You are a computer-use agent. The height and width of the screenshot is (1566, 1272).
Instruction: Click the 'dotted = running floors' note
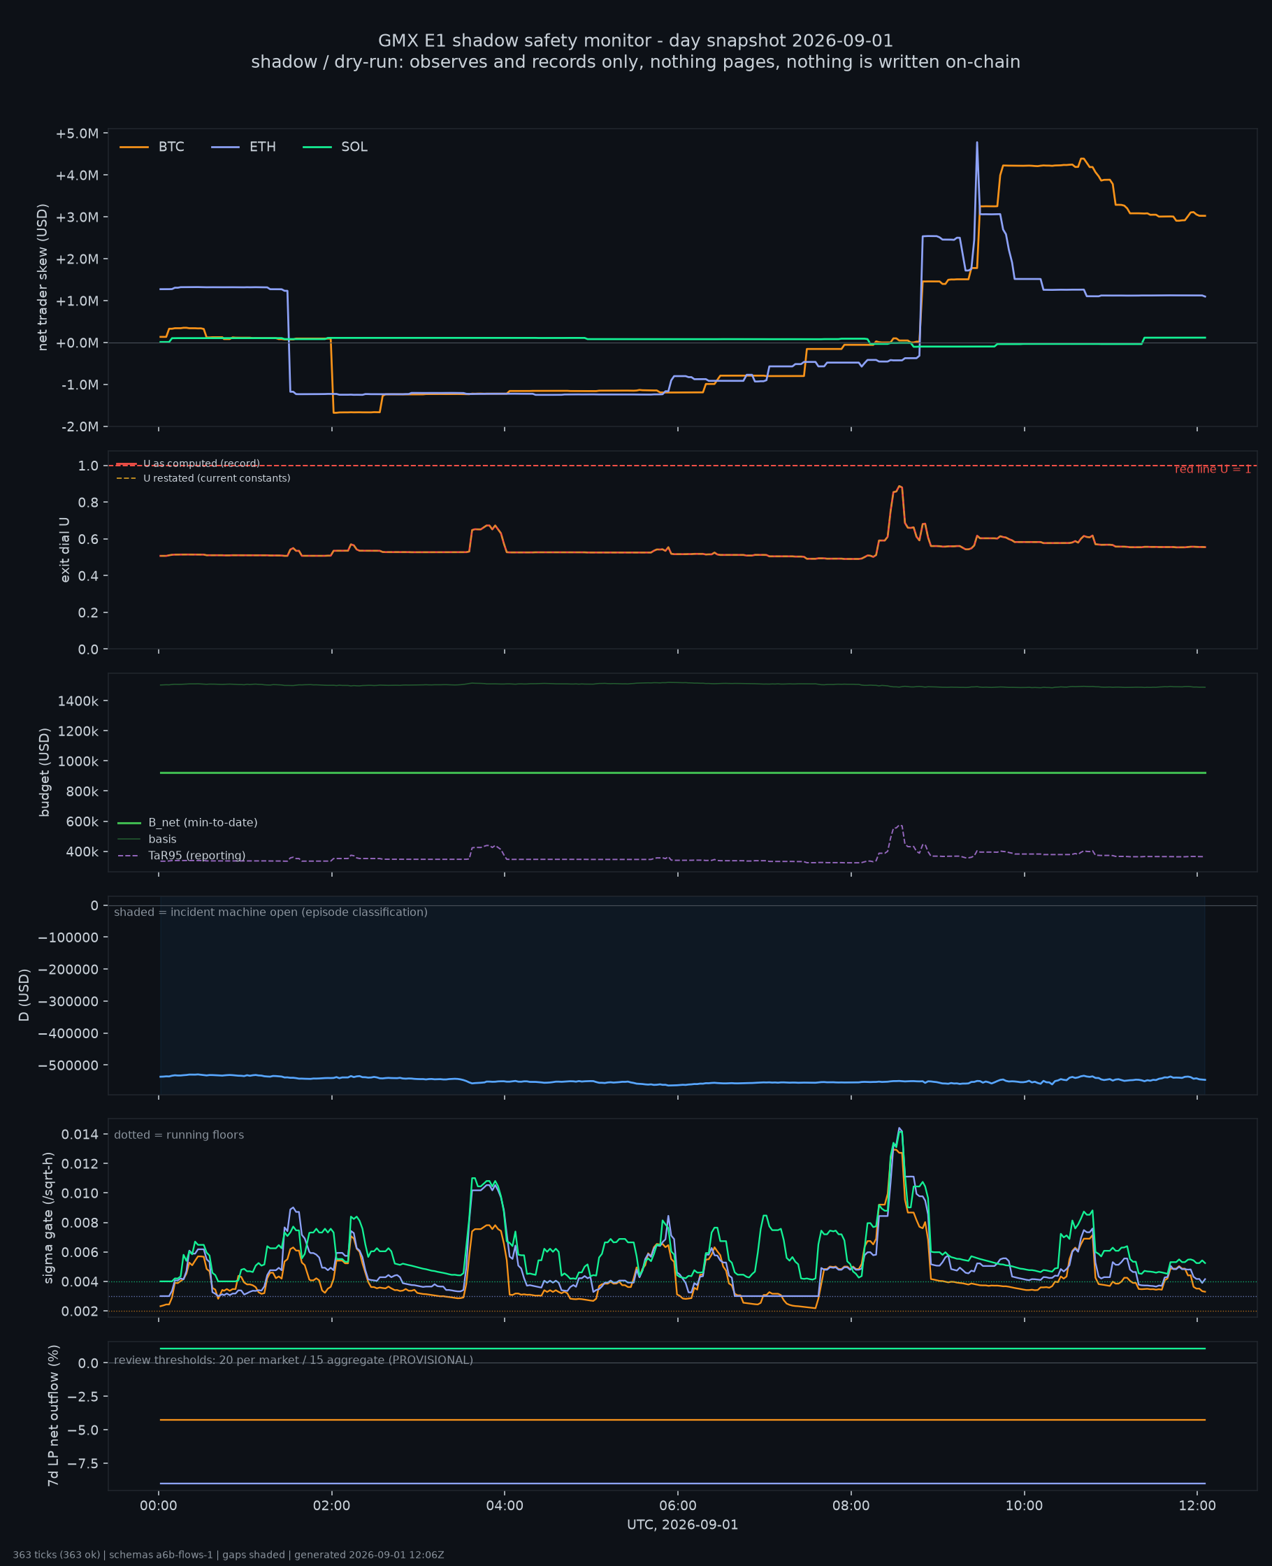[x=179, y=1135]
